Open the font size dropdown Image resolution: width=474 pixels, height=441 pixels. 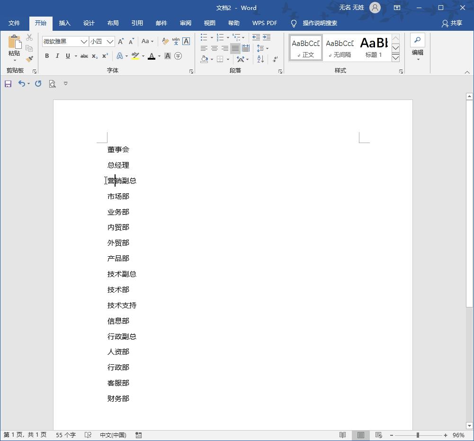tap(109, 42)
